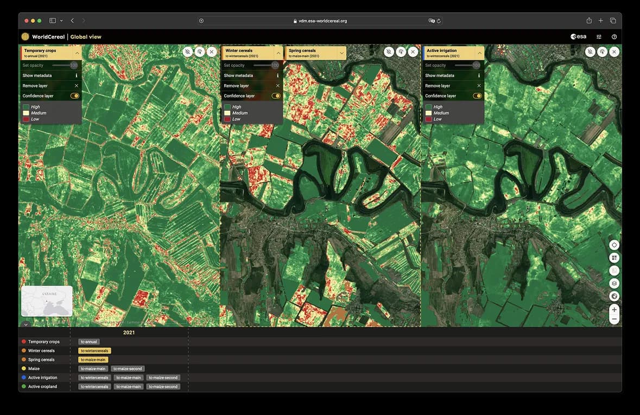This screenshot has width=640, height=415.
Task: Open the help icon in the header
Action: point(614,37)
